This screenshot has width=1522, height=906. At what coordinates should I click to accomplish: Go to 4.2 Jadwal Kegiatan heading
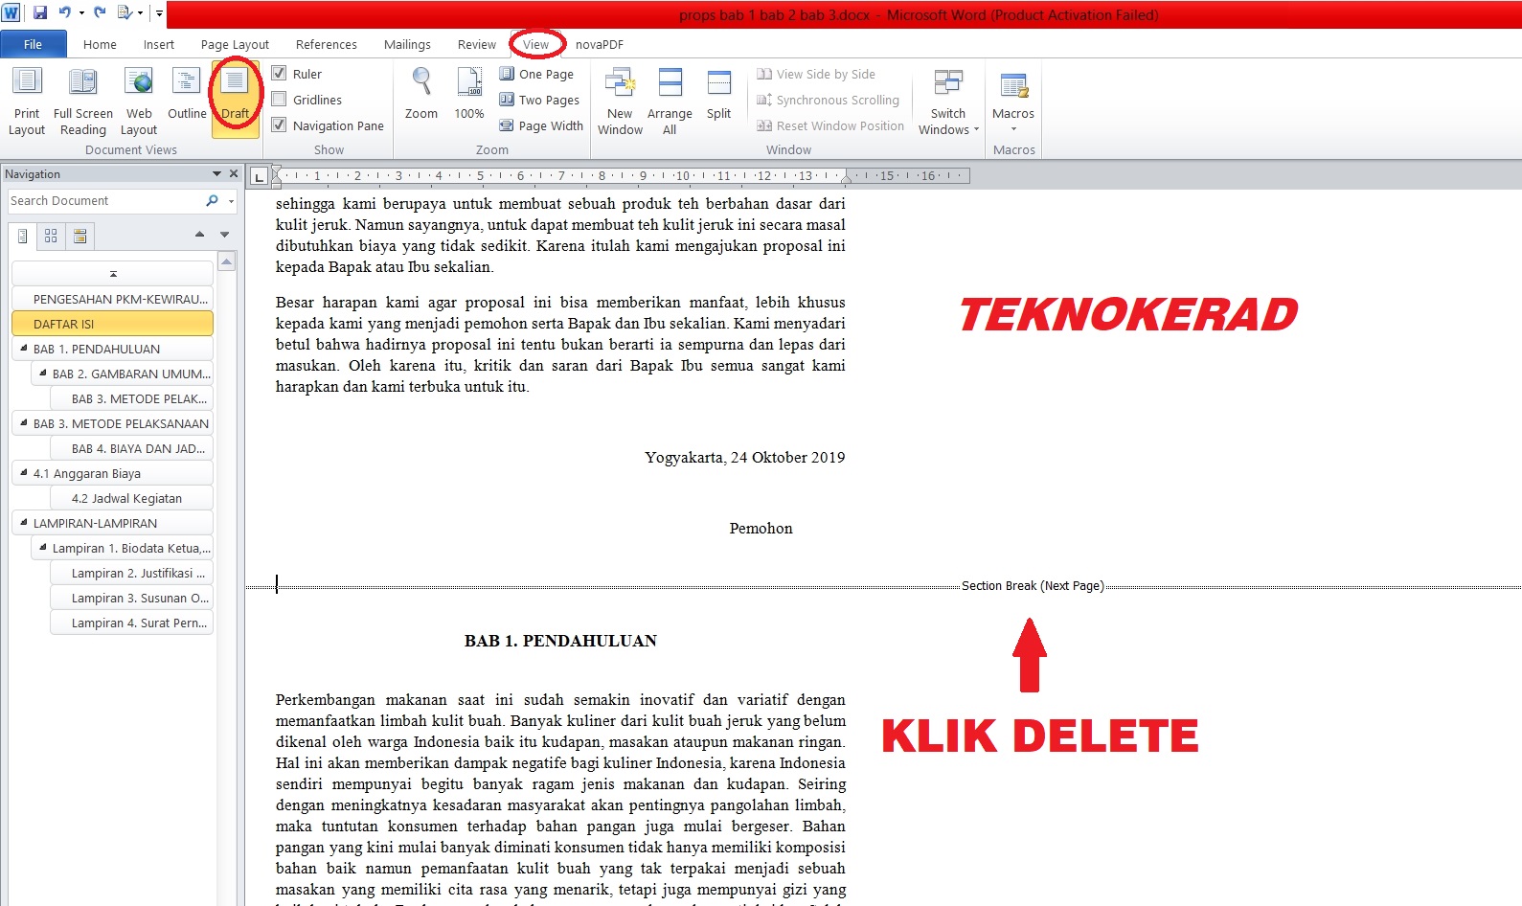click(x=132, y=498)
